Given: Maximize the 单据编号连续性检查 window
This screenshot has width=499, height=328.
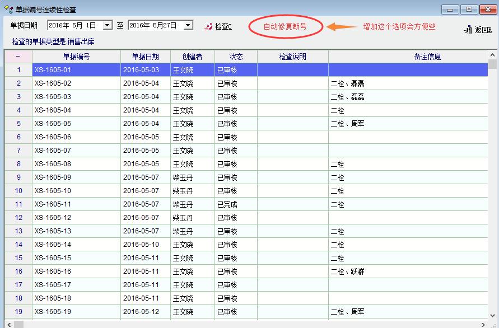Looking at the screenshot, I should (x=469, y=10).
